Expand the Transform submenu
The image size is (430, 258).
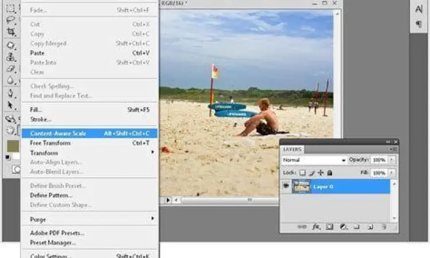tap(153, 152)
